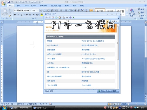Image resolution: width=147 pixels, height=110 pixels.
Task: Click Stop icon in Word Help toolbar
Action: pos(53,18)
